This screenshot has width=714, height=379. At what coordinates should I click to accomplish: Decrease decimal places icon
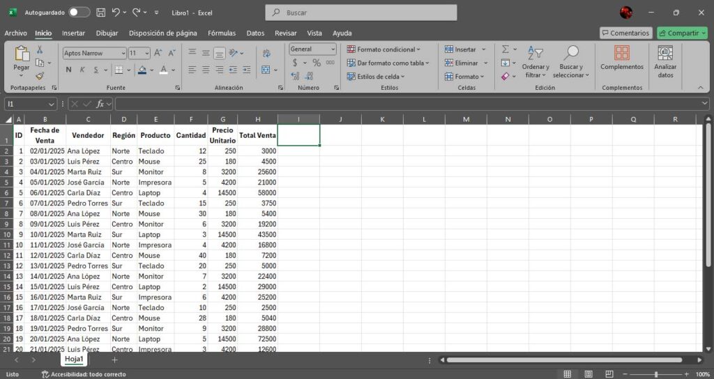(x=309, y=76)
